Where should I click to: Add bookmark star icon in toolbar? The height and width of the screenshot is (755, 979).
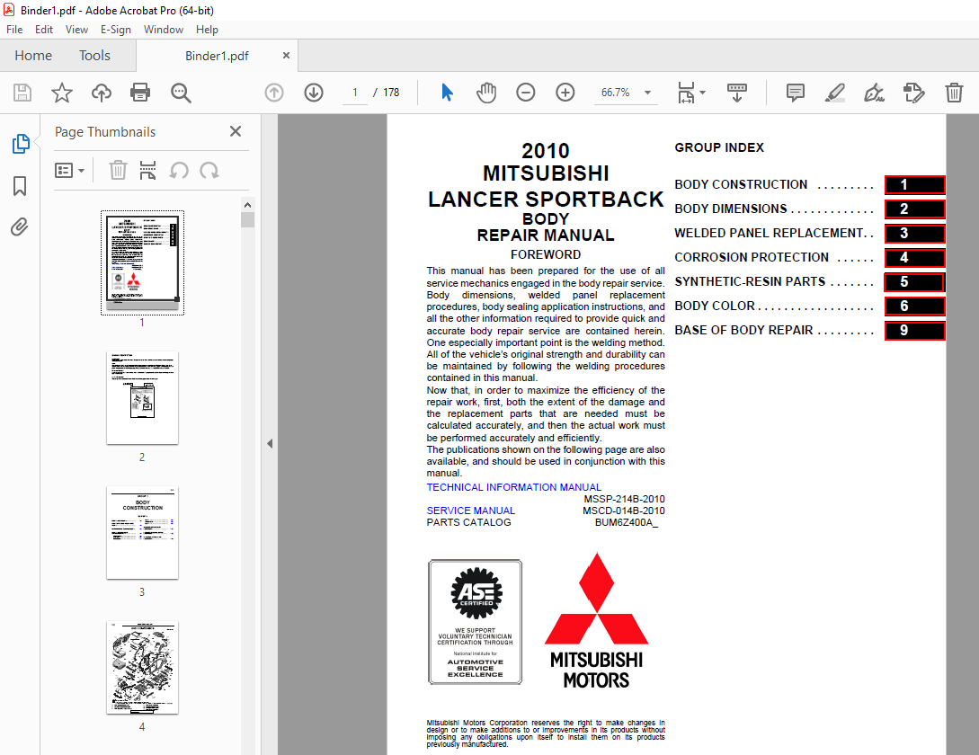[x=61, y=93]
